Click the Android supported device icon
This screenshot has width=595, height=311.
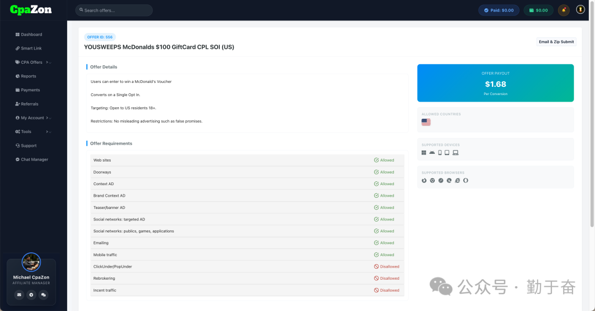432,152
